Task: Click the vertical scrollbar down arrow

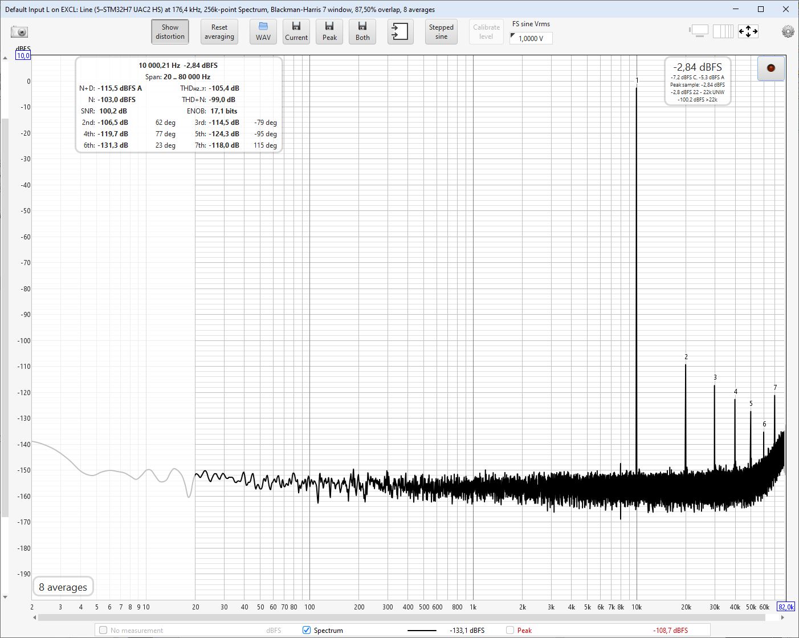Action: pos(5,597)
